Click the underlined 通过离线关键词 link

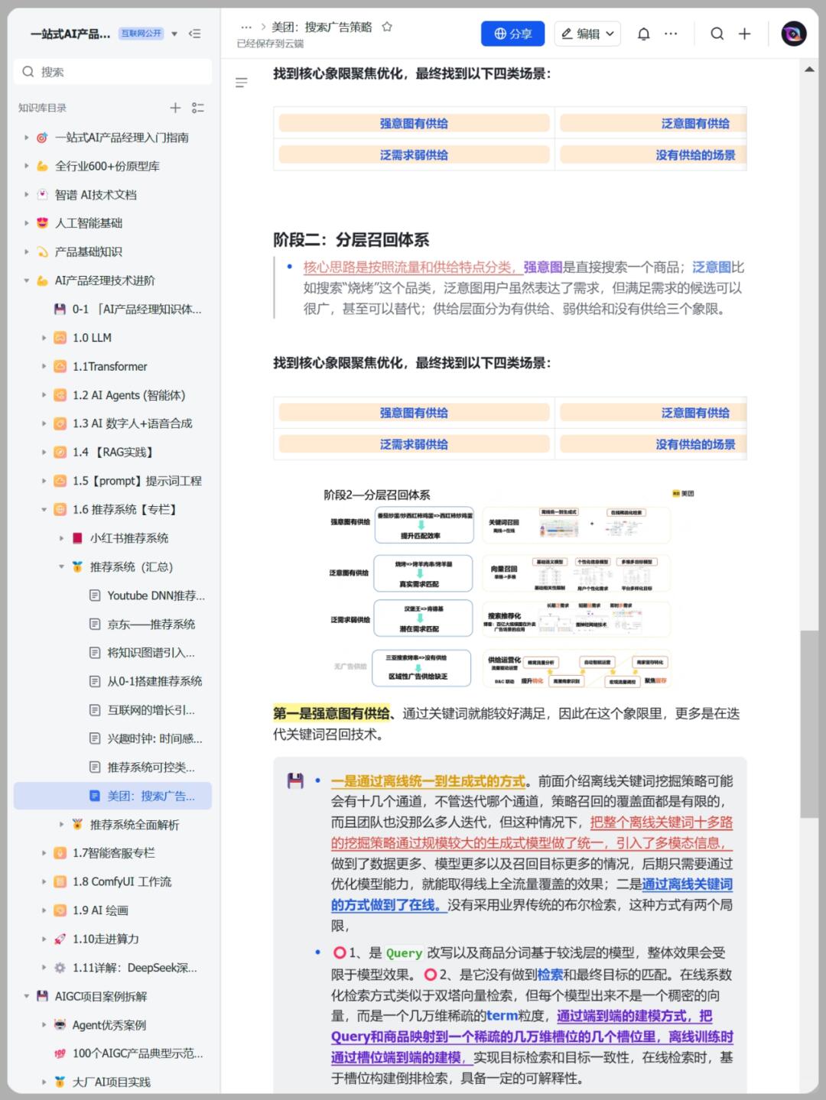[x=688, y=884]
